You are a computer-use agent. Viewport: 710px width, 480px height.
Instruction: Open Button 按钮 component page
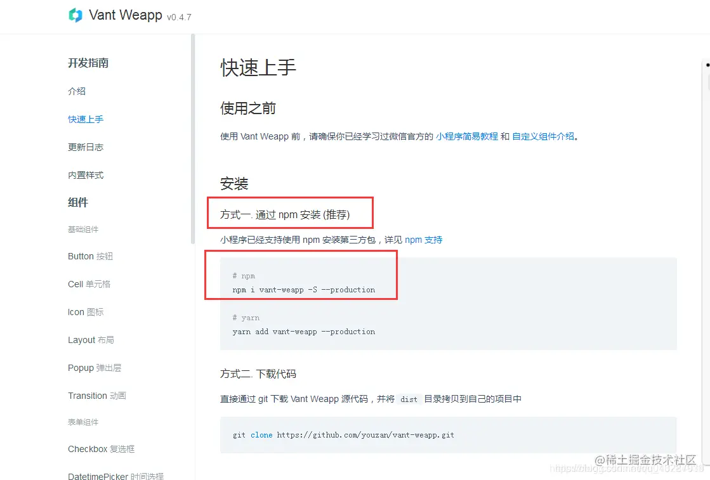(90, 257)
